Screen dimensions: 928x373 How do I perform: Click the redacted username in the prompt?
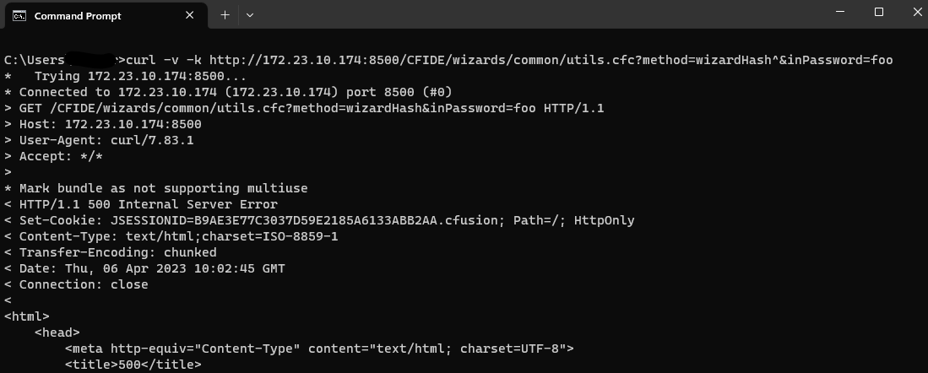click(93, 60)
